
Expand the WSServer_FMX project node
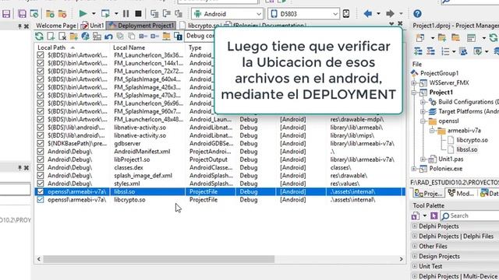click(414, 83)
